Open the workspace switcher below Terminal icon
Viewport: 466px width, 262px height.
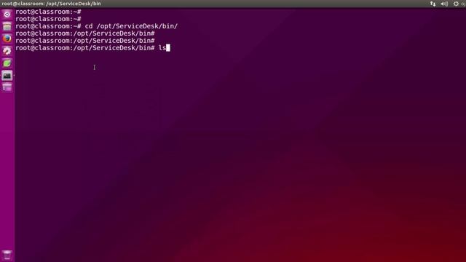point(7,87)
